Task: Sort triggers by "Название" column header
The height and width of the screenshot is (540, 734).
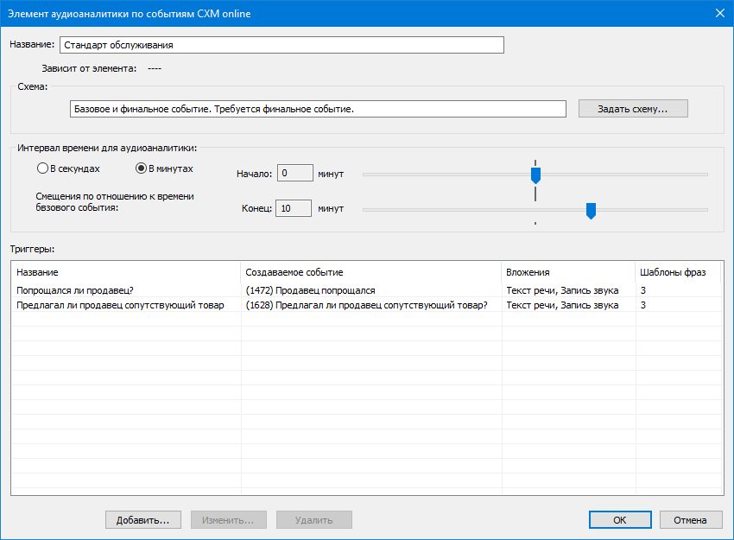Action: pos(125,272)
